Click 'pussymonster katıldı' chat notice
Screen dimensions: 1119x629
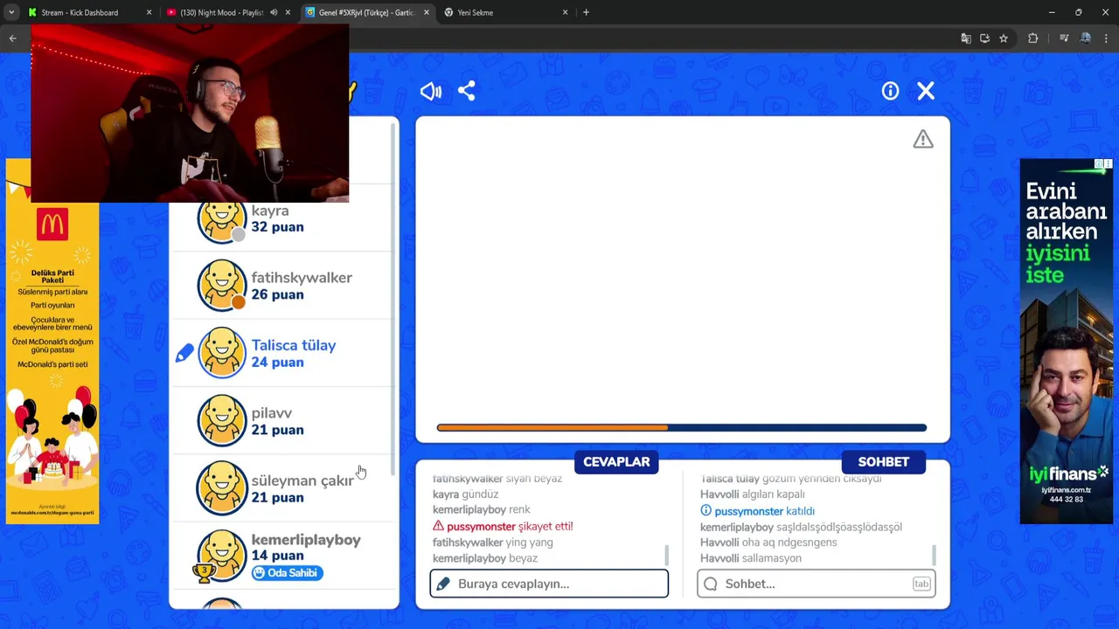pos(757,511)
